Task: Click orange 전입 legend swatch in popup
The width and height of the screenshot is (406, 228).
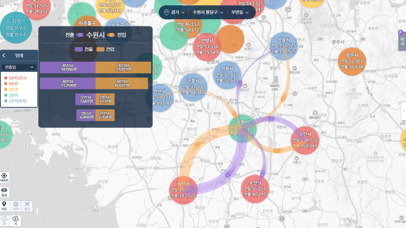Action: (100, 49)
